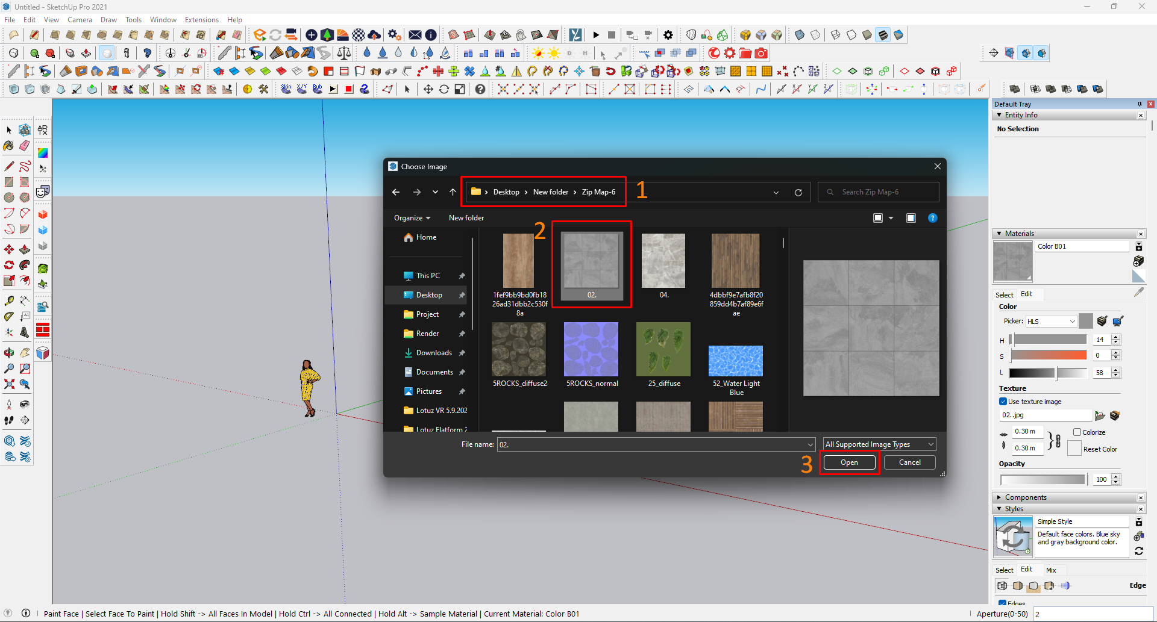This screenshot has height=622, width=1157.
Task: Click the orange Enscape start icon
Action: [x=260, y=35]
